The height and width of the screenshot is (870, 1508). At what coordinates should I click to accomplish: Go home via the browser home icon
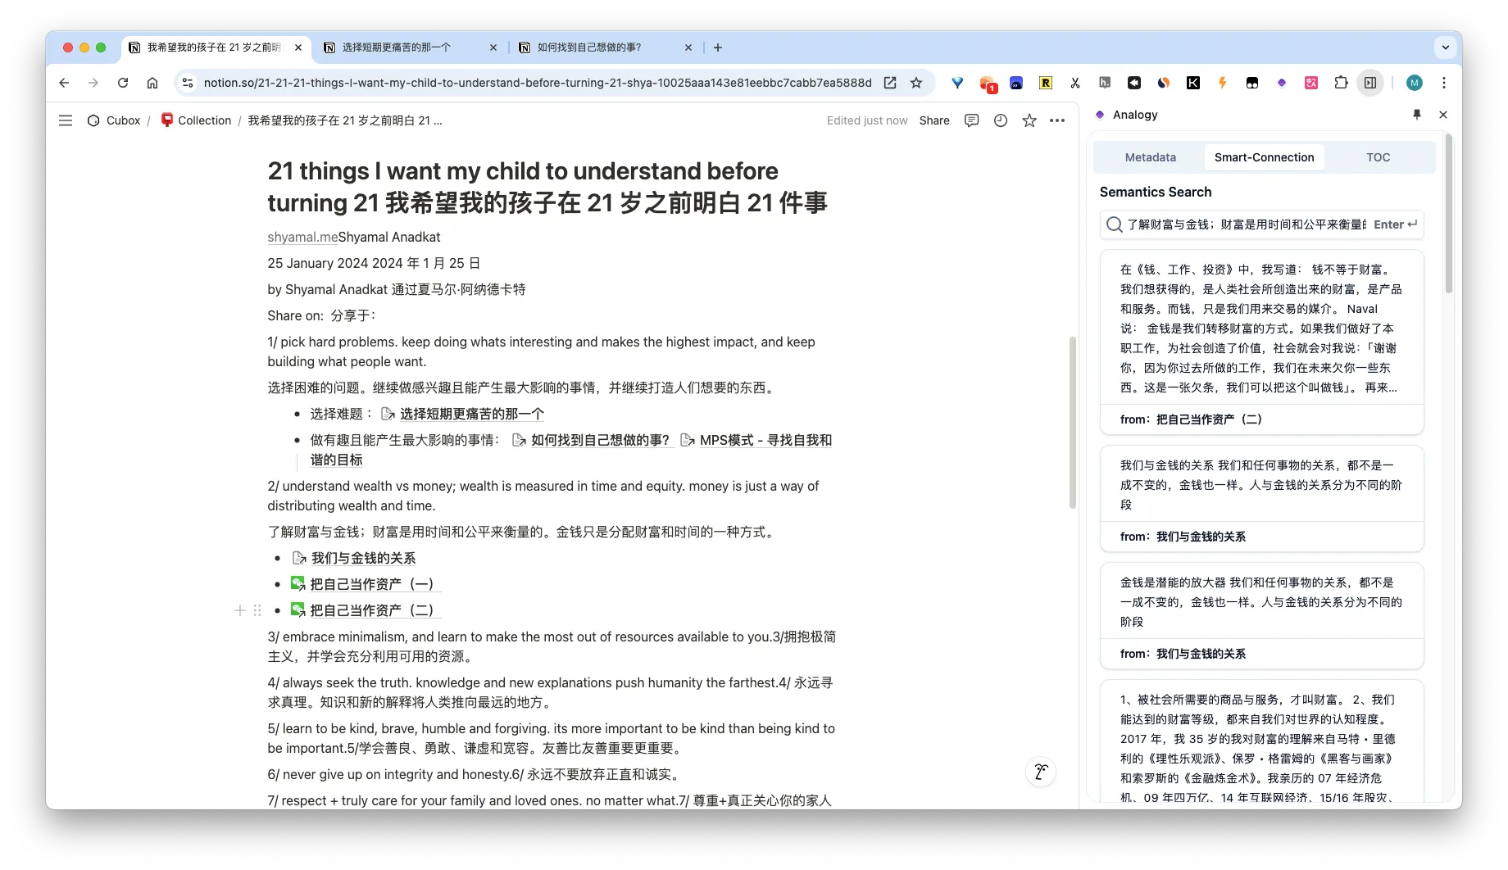[152, 83]
